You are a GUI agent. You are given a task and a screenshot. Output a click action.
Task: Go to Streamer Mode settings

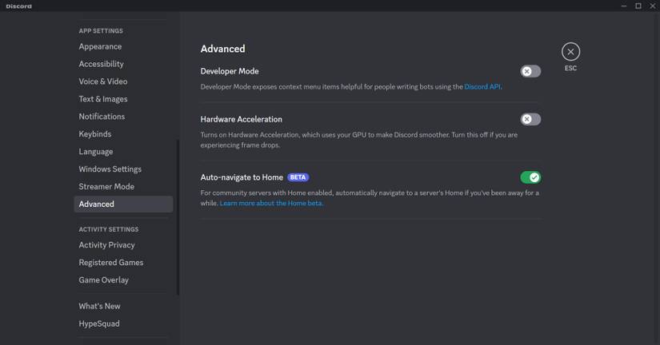[106, 187]
